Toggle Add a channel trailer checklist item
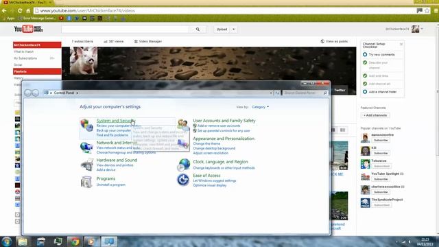The height and width of the screenshot is (247, 439). pyautogui.click(x=365, y=92)
